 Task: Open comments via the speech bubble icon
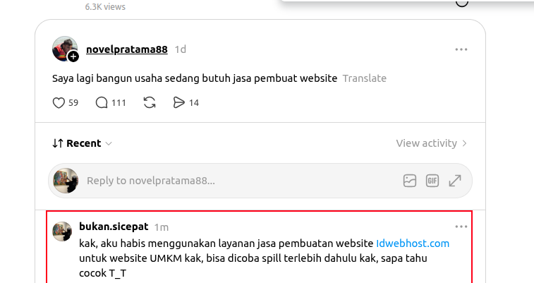coord(102,102)
